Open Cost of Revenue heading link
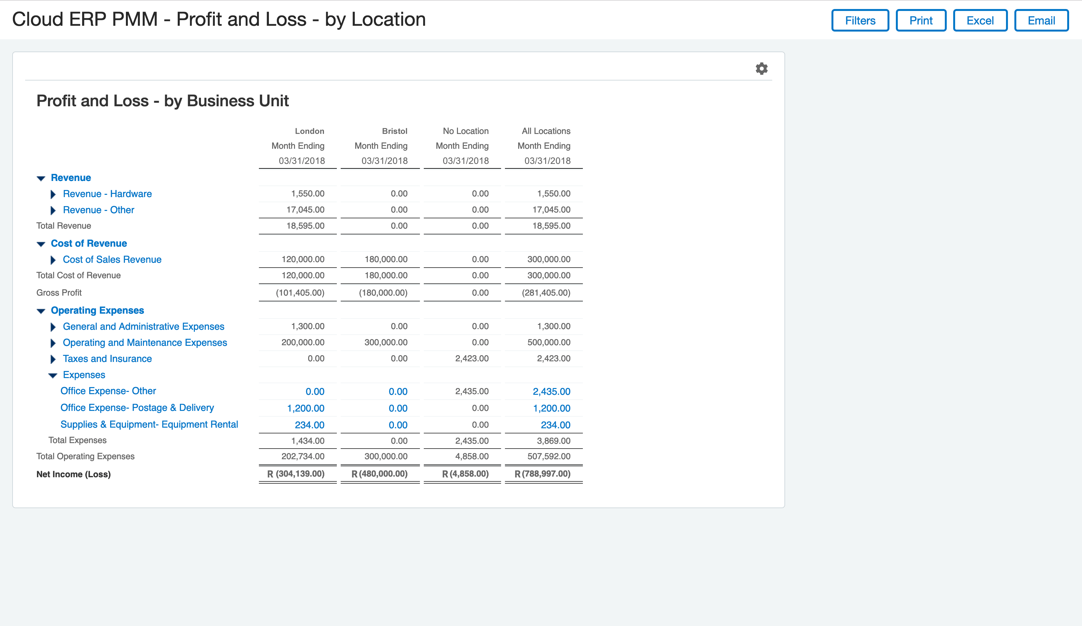The image size is (1082, 626). pos(89,243)
